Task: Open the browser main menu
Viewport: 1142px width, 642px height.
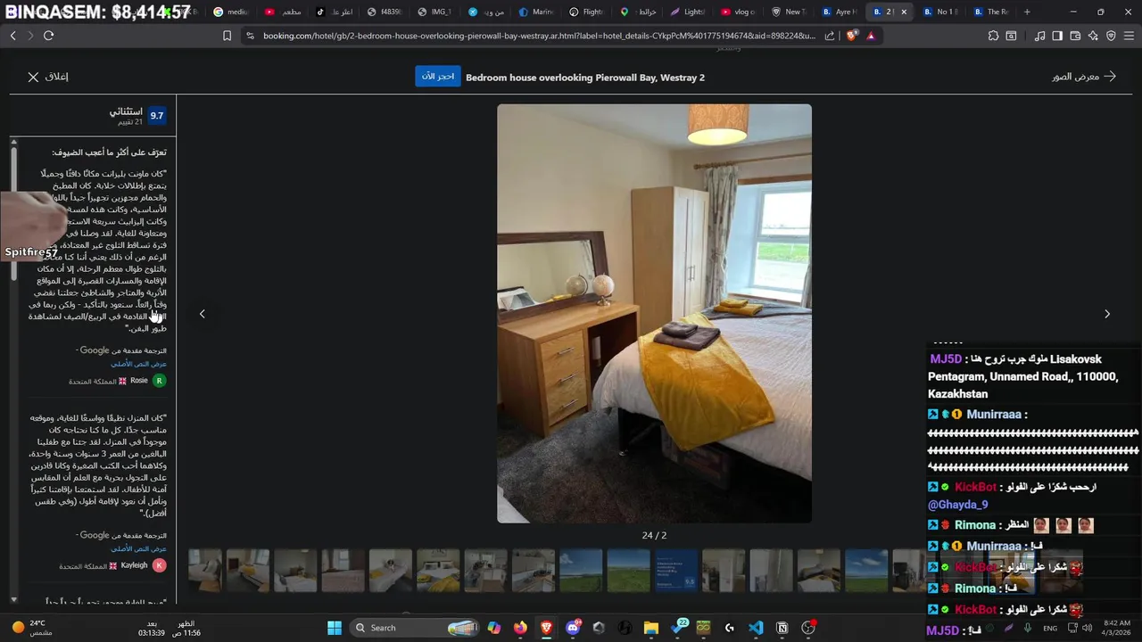Action: point(1129,36)
